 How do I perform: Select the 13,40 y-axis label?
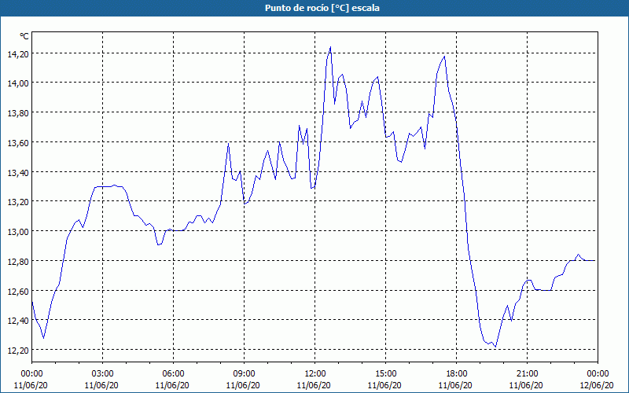click(x=18, y=172)
